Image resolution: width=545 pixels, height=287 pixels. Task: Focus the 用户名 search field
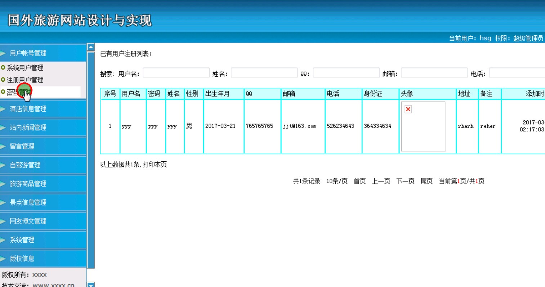[176, 73]
